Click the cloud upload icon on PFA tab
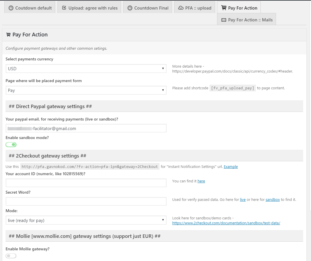The width and height of the screenshot is (311, 261). 181,8
